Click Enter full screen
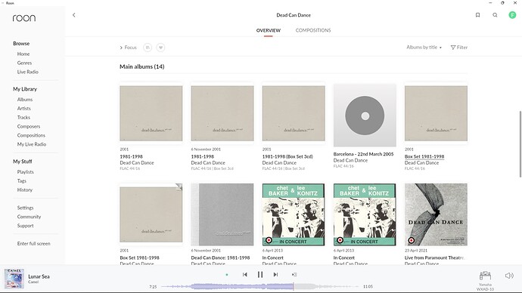Screen dimensions: 522x293 pyautogui.click(x=33, y=243)
